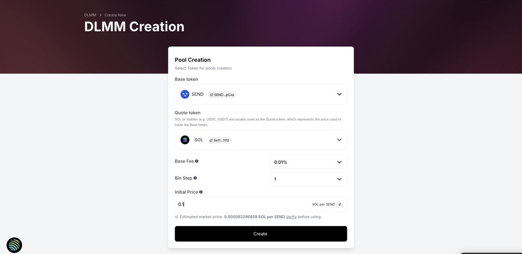Viewport: 522px width, 254px height.
Task: Click the Bin Step info icon
Action: point(195,178)
